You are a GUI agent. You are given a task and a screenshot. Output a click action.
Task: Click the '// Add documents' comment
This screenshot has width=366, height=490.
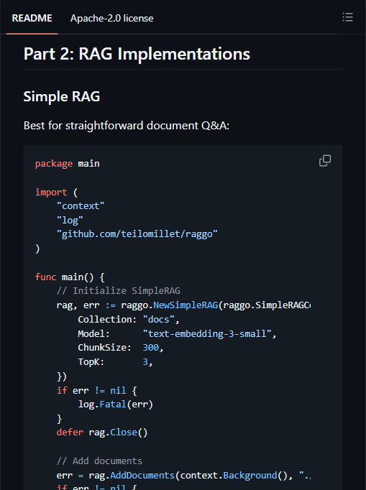[99, 461]
